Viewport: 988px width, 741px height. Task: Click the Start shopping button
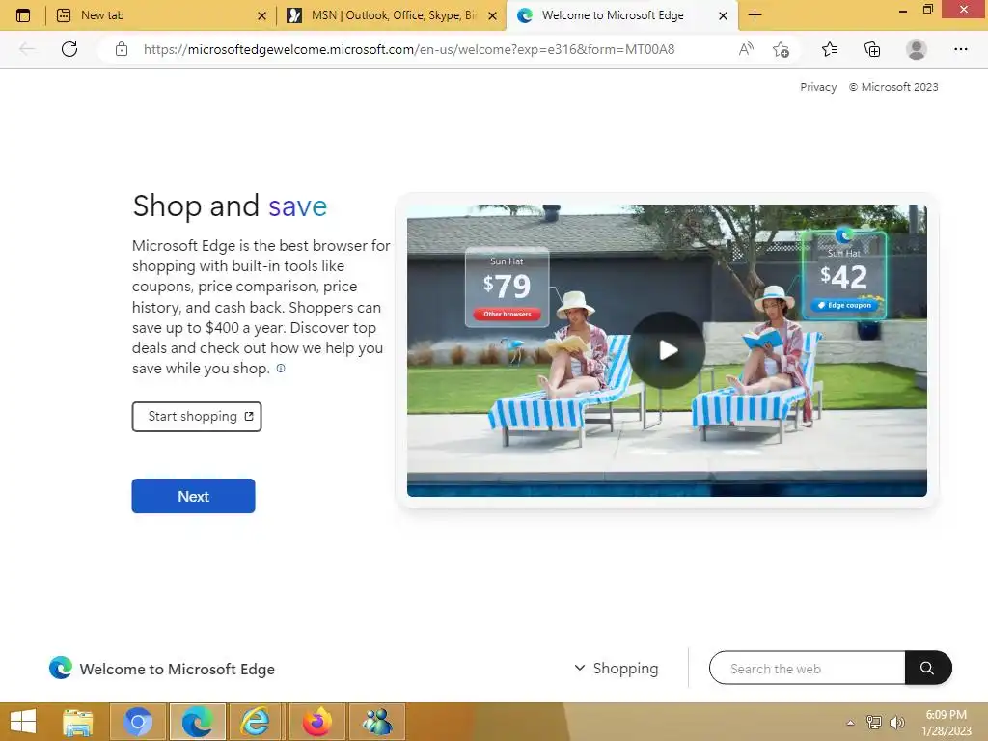point(197,417)
